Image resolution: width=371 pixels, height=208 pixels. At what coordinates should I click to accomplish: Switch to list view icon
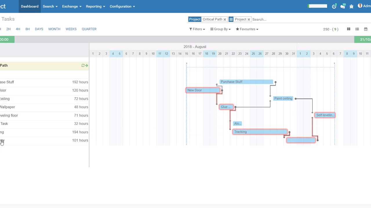(x=357, y=29)
